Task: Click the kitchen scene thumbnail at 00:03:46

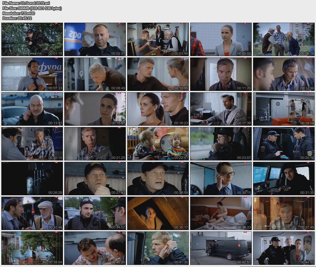Action: click(158, 39)
